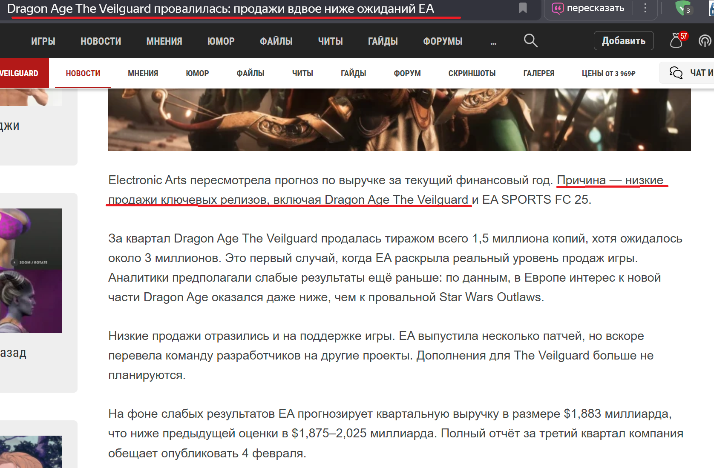The image size is (714, 468).
Task: Select the МНЕНИЯ tab in the game subnavigation
Action: coord(143,73)
